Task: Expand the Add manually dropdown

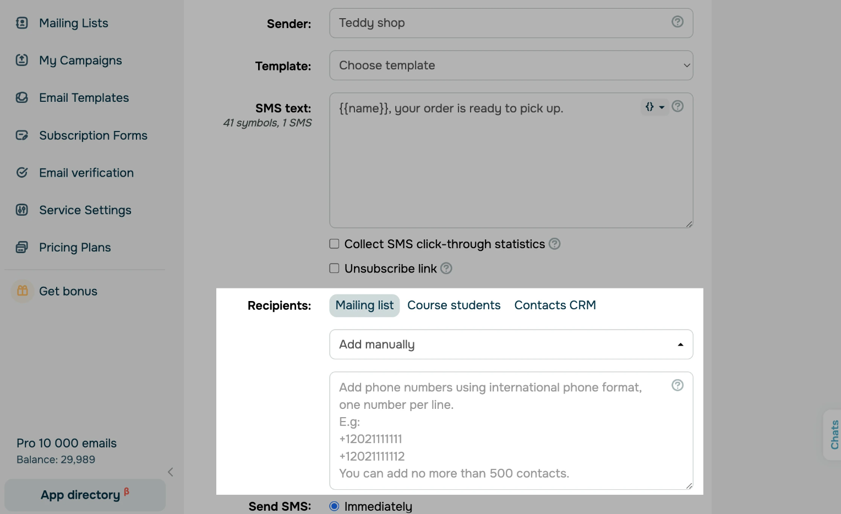Action: (x=511, y=345)
